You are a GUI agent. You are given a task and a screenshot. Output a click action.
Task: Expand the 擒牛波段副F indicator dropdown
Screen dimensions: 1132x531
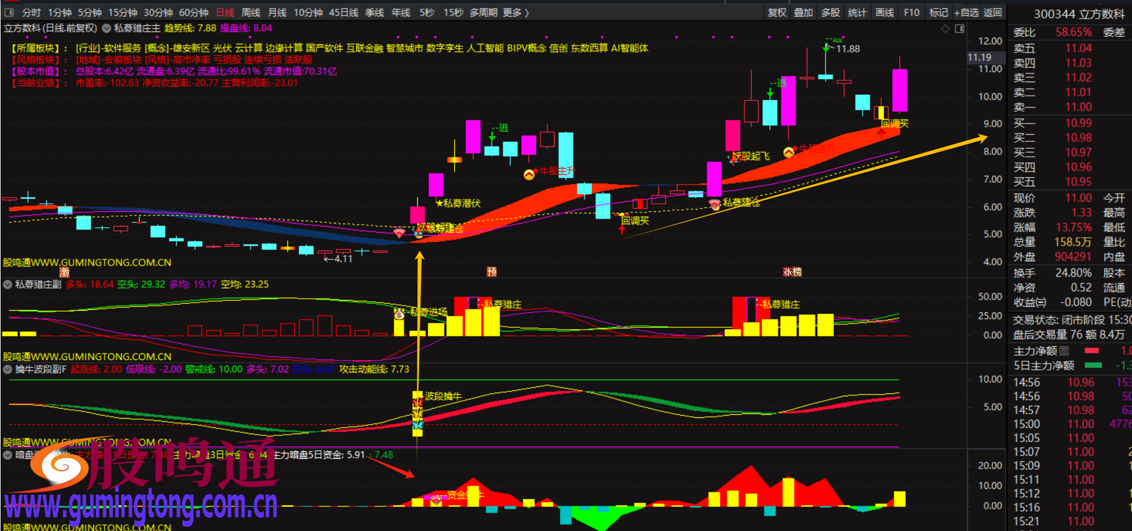tap(7, 369)
